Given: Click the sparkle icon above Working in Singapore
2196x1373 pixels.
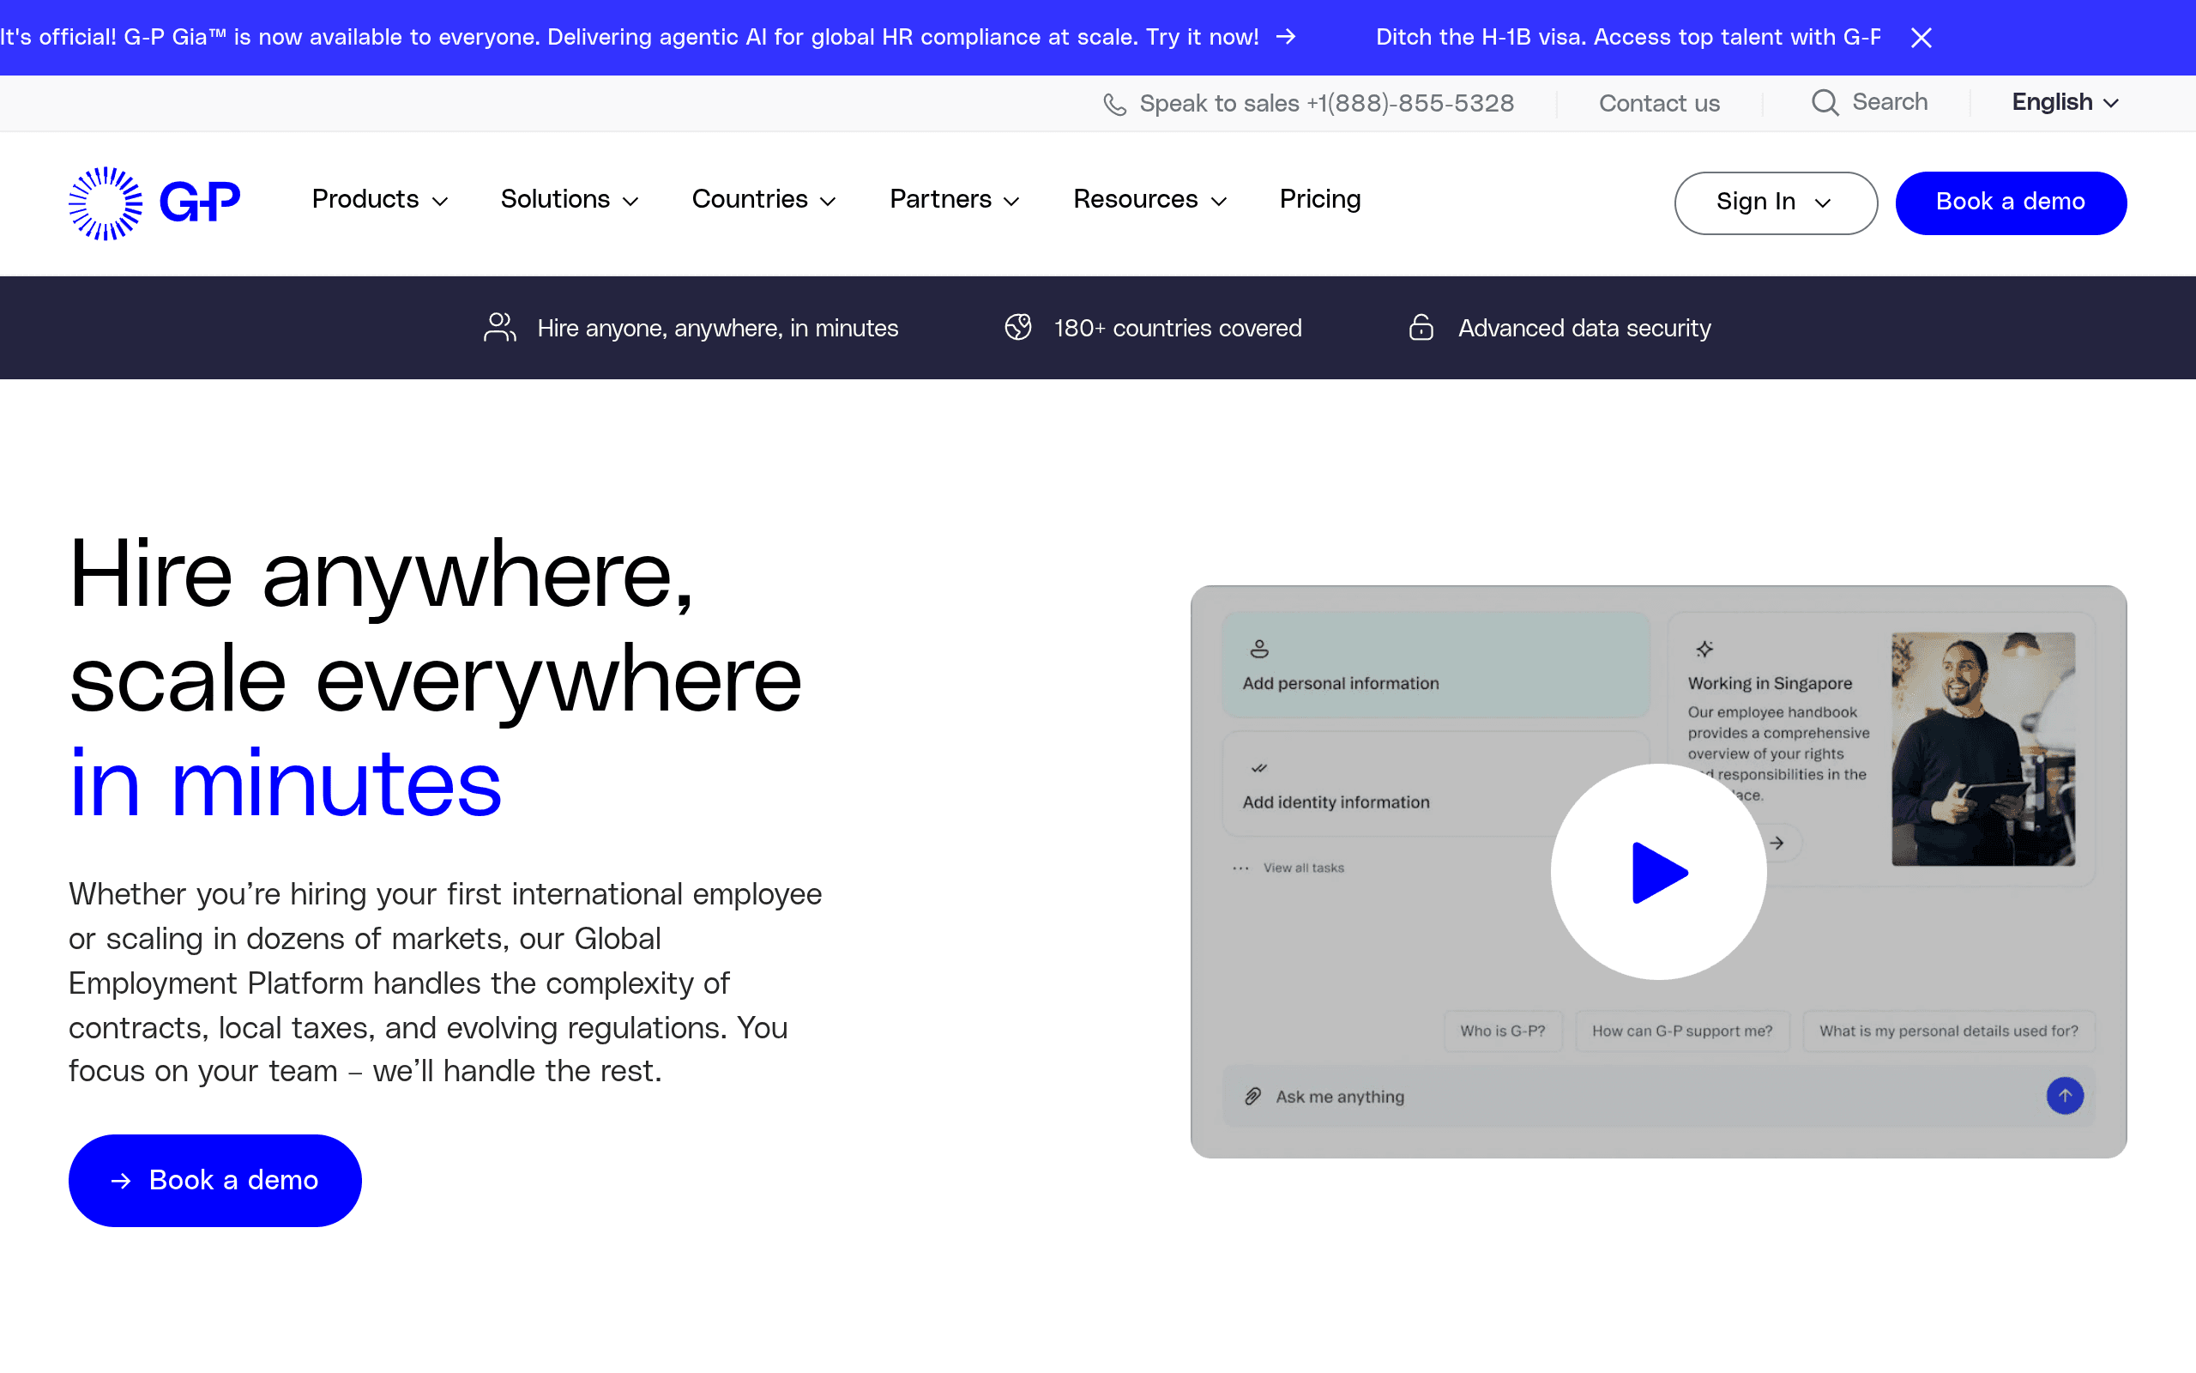Looking at the screenshot, I should pyautogui.click(x=1704, y=649).
